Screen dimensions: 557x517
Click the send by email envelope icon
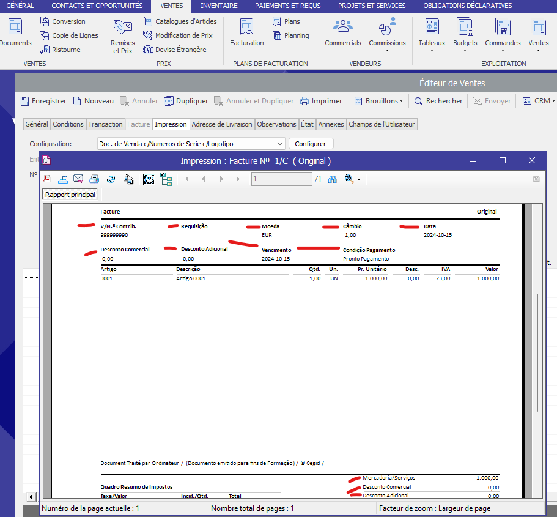78,179
